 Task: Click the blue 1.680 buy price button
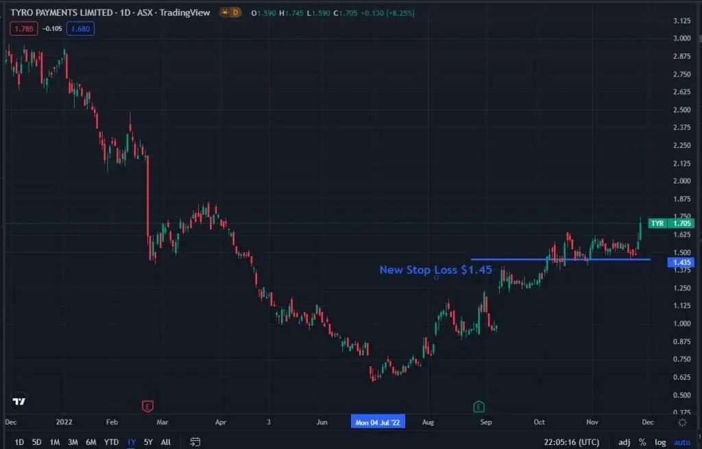click(x=81, y=28)
